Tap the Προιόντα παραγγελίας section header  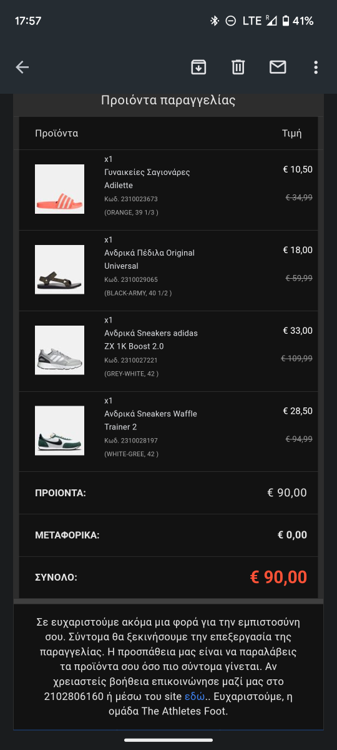[168, 101]
